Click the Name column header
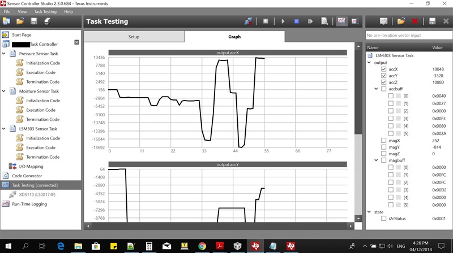The height and width of the screenshot is (253, 453). [373, 47]
